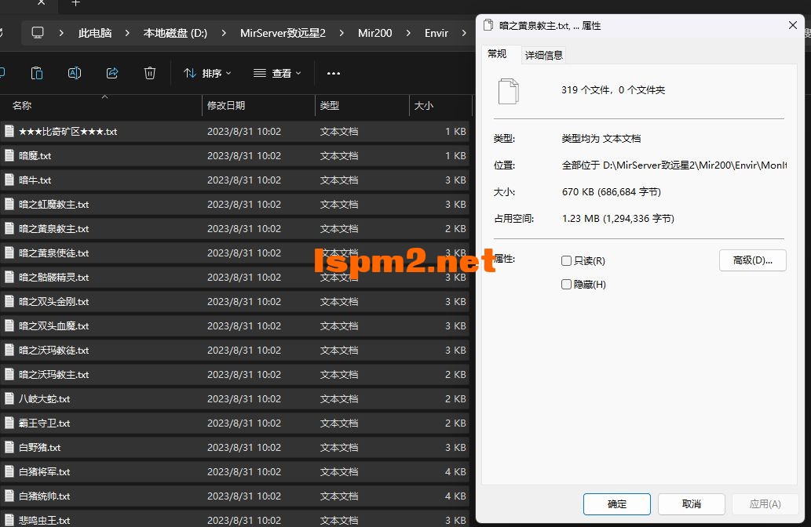Confirm properties with the 确定 button
The width and height of the screenshot is (811, 527).
click(x=616, y=503)
